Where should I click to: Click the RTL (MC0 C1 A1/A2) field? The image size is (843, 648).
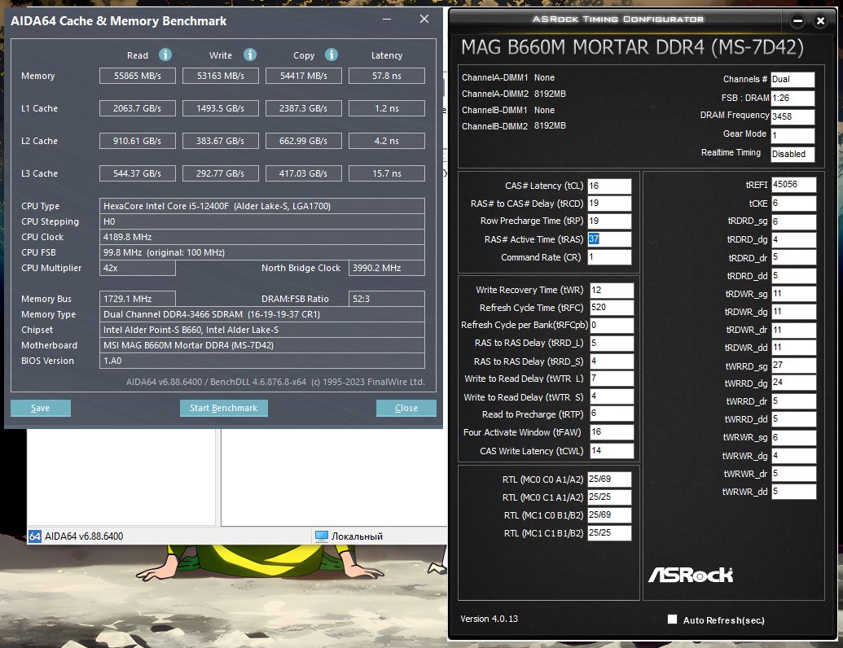(x=609, y=497)
